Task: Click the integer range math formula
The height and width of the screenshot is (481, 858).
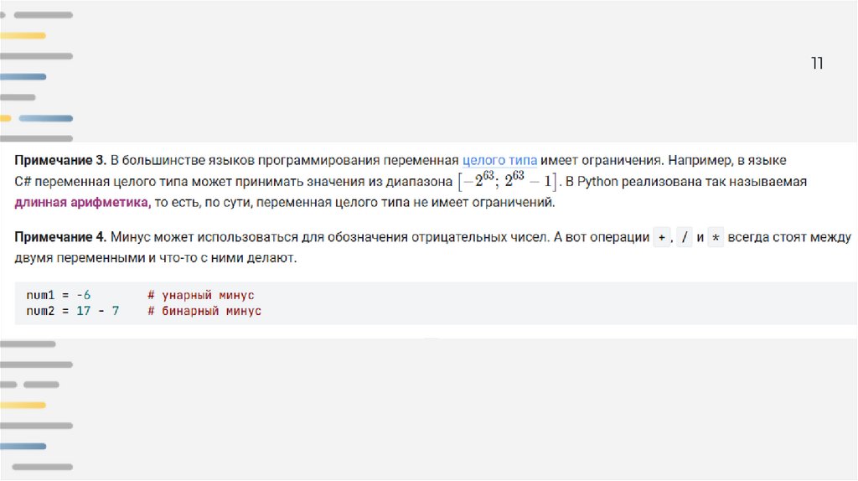Action: coord(507,180)
